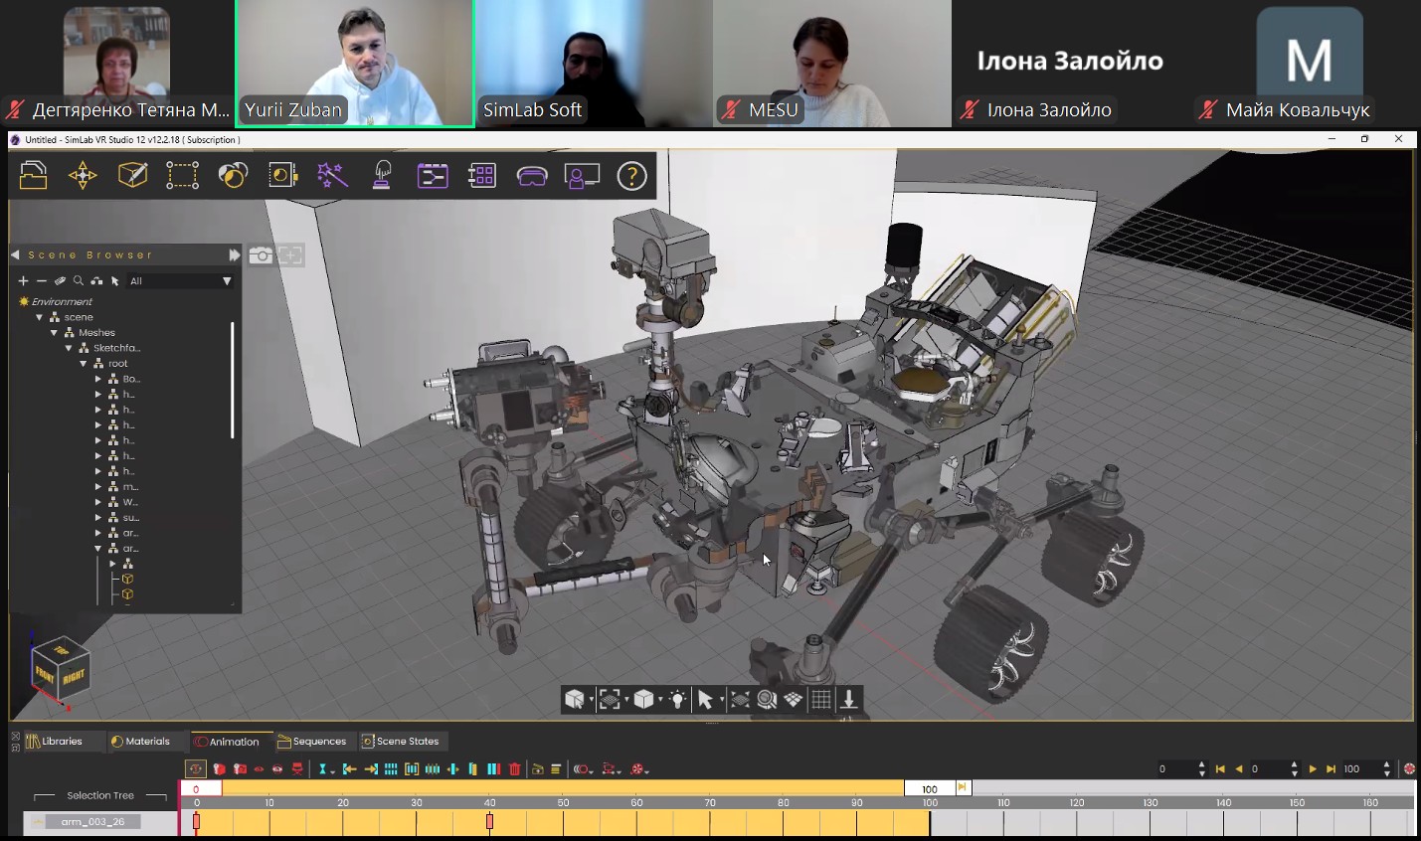Viewport: 1421px width, 841px height.
Task: Toggle the light bulb in viewport toolbar
Action: (x=677, y=700)
